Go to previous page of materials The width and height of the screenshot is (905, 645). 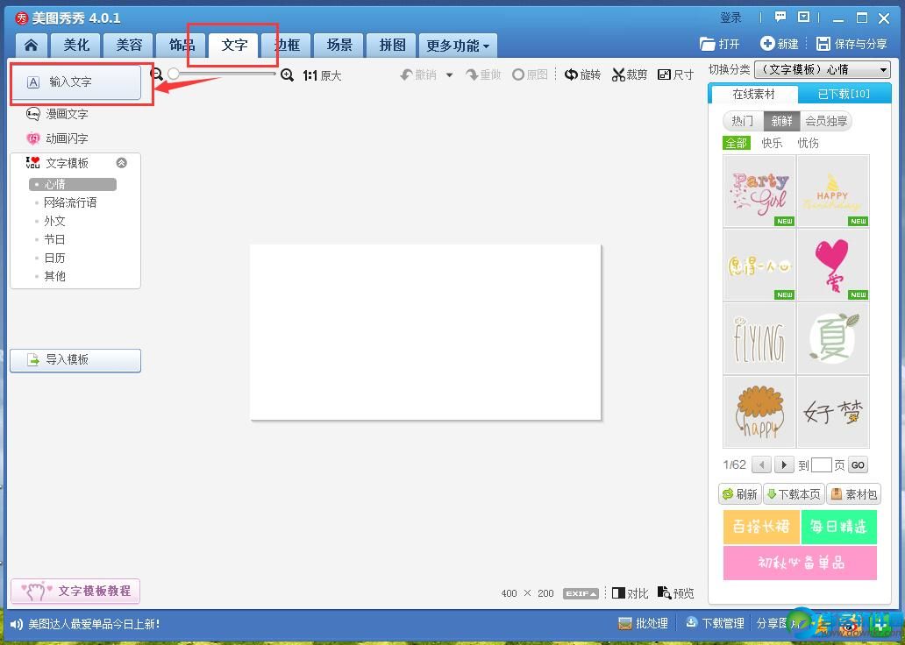tap(762, 465)
